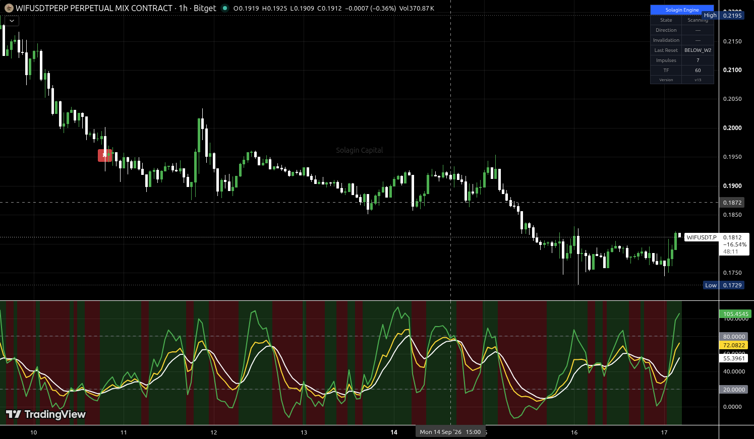
Task: Click the TF value 60 cell
Action: [x=698, y=71]
